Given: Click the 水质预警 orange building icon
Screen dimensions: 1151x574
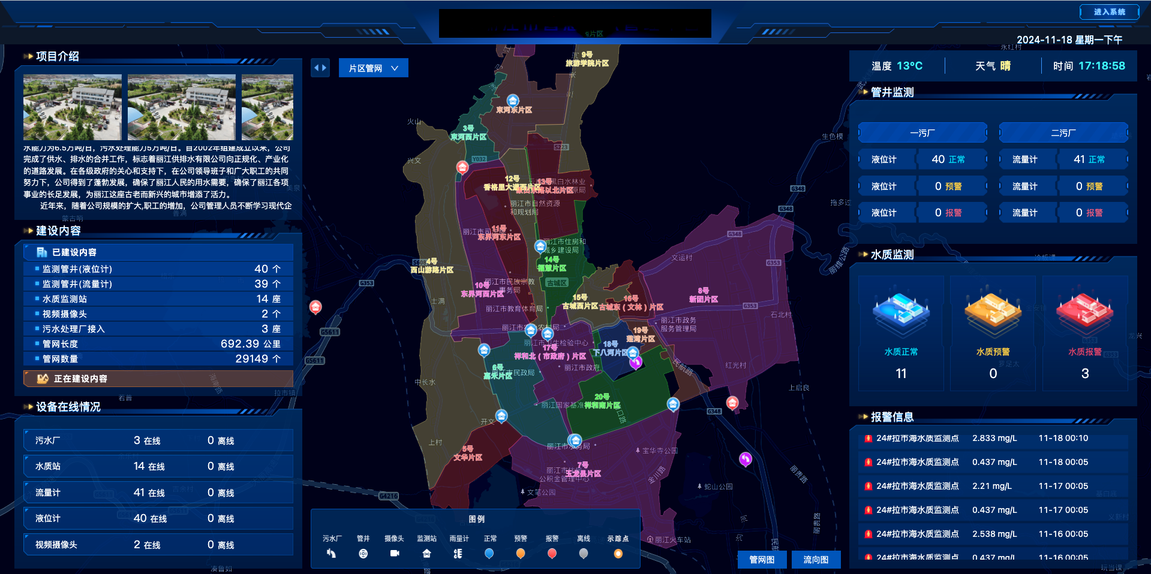Looking at the screenshot, I should coord(993,312).
